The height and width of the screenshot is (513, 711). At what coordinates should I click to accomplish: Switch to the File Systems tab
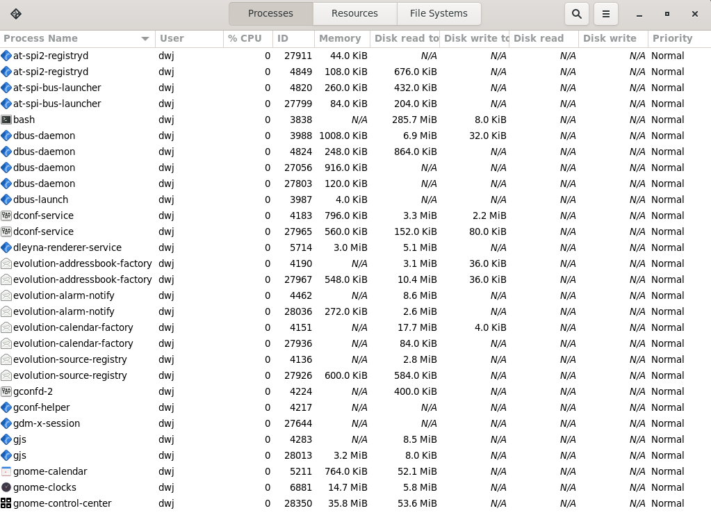point(439,13)
